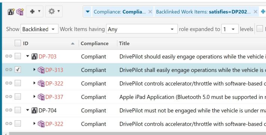Remove the Compliance filter chip
This screenshot has height=135, width=266.
[x=150, y=12]
